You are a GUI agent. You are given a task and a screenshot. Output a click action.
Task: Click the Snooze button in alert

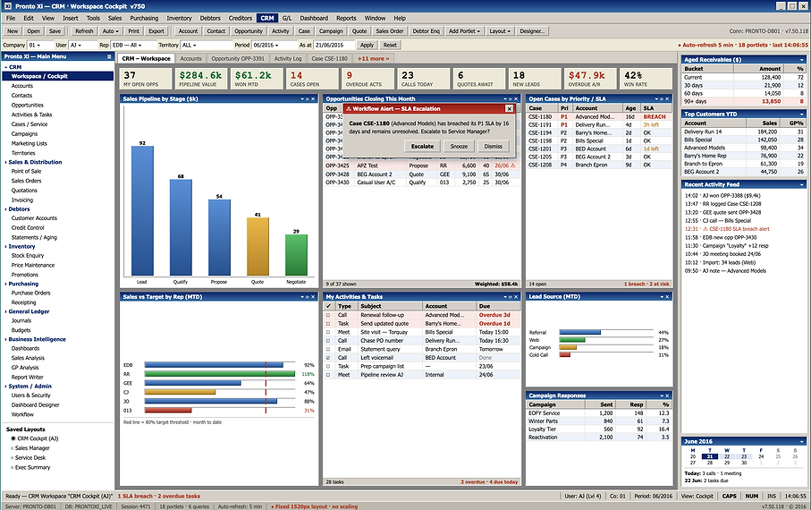point(459,147)
